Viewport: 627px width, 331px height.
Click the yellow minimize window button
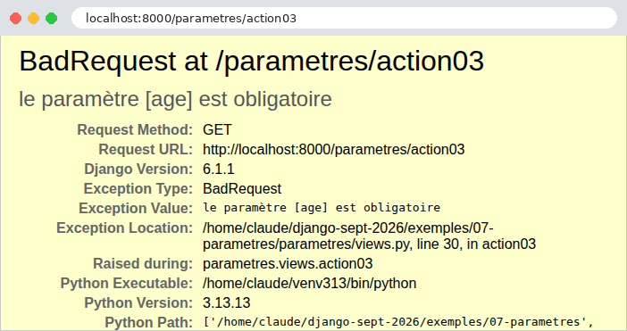pos(34,19)
